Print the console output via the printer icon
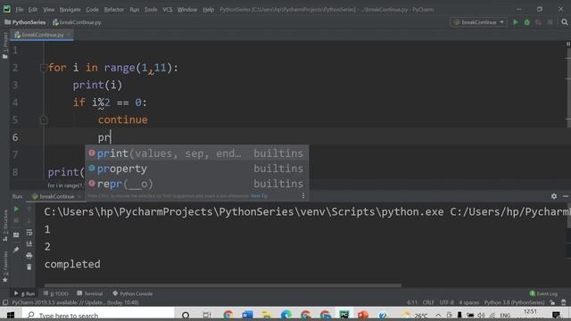 [x=29, y=256]
